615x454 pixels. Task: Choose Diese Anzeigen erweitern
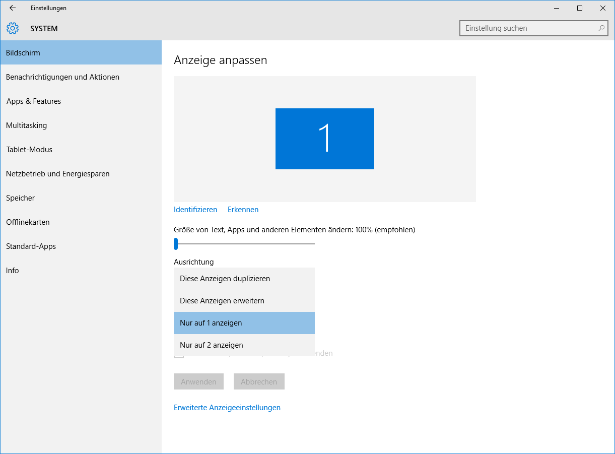point(244,301)
